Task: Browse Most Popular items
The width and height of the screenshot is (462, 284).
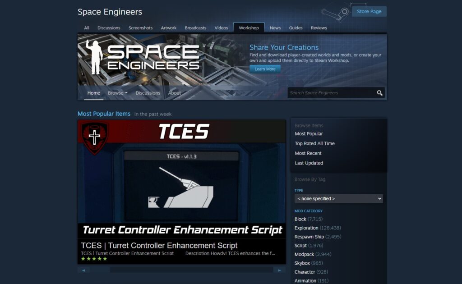Action: click(309, 133)
